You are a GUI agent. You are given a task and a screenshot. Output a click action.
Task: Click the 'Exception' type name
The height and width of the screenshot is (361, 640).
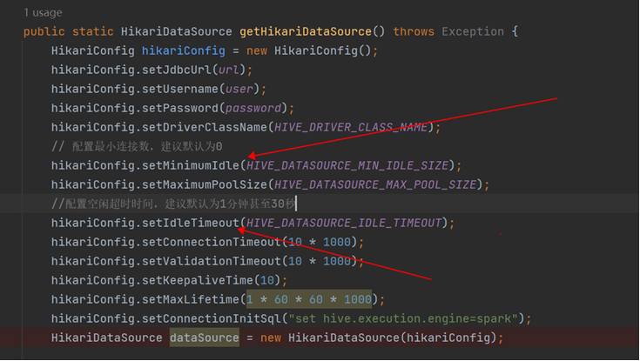pos(473,31)
